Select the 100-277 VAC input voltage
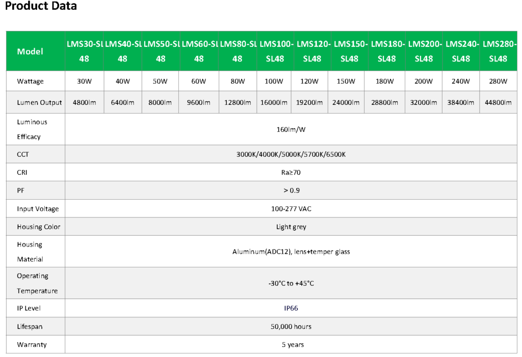 pos(291,209)
